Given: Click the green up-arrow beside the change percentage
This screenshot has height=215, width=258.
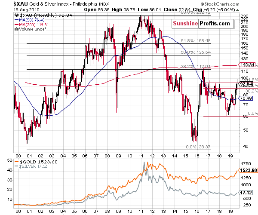Looking at the screenshot, I should [x=237, y=10].
